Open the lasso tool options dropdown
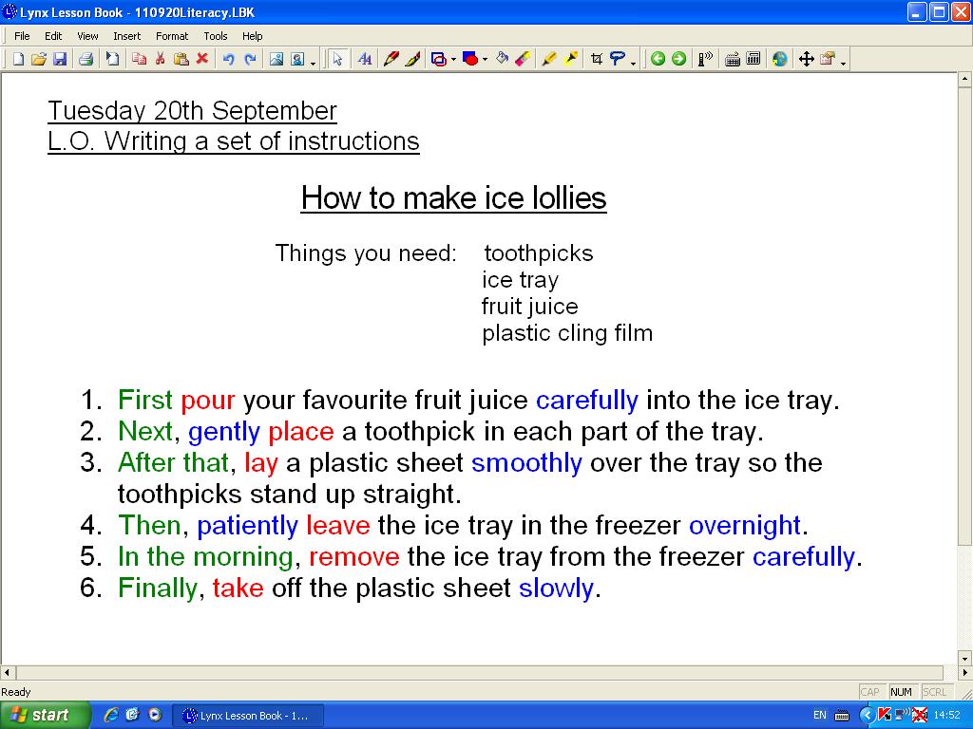Screen dimensions: 973x729 pyautogui.click(x=634, y=60)
